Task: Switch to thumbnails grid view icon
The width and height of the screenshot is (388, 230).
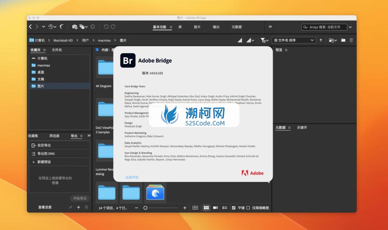Action: [x=206, y=208]
